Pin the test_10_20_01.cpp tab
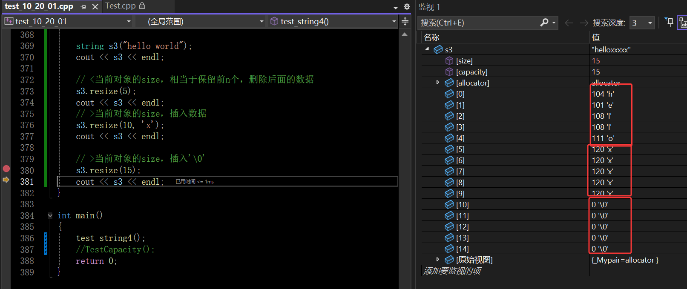This screenshot has width=687, height=289. pos(83,7)
